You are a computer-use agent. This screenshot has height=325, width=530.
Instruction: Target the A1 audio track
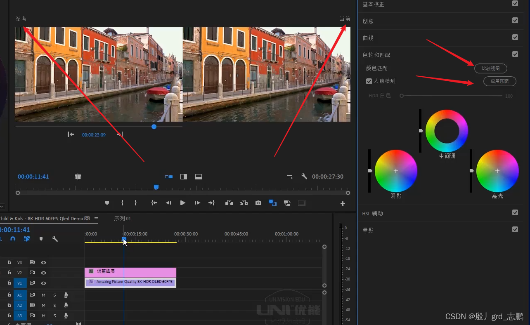[x=20, y=295]
